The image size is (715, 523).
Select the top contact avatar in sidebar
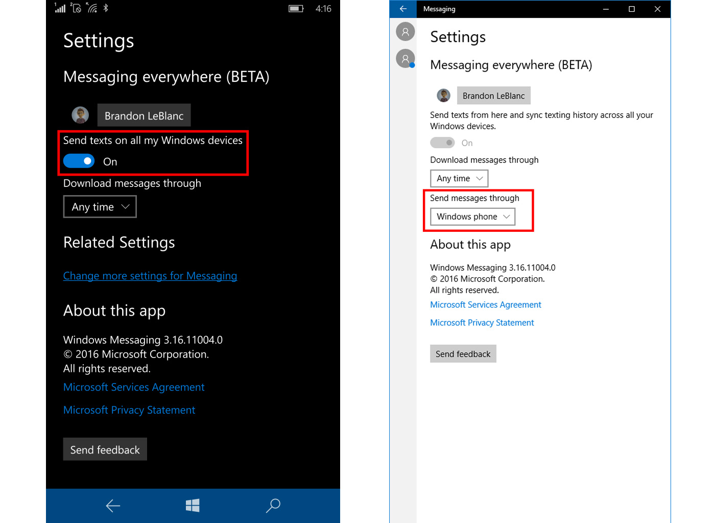[405, 32]
